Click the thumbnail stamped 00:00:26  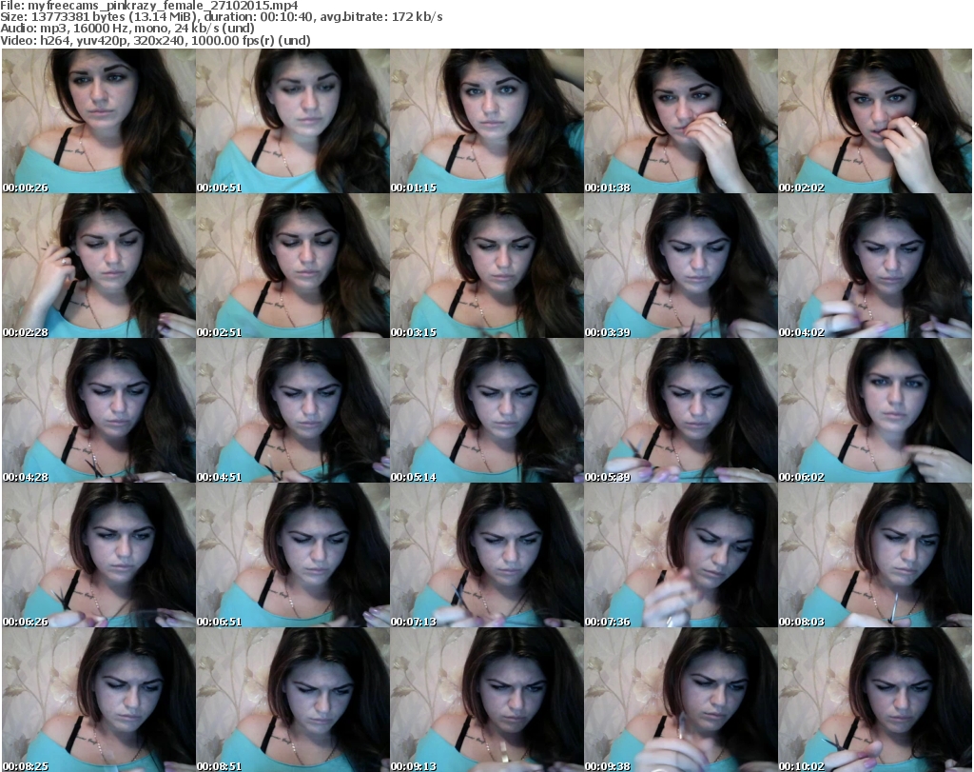(99, 121)
